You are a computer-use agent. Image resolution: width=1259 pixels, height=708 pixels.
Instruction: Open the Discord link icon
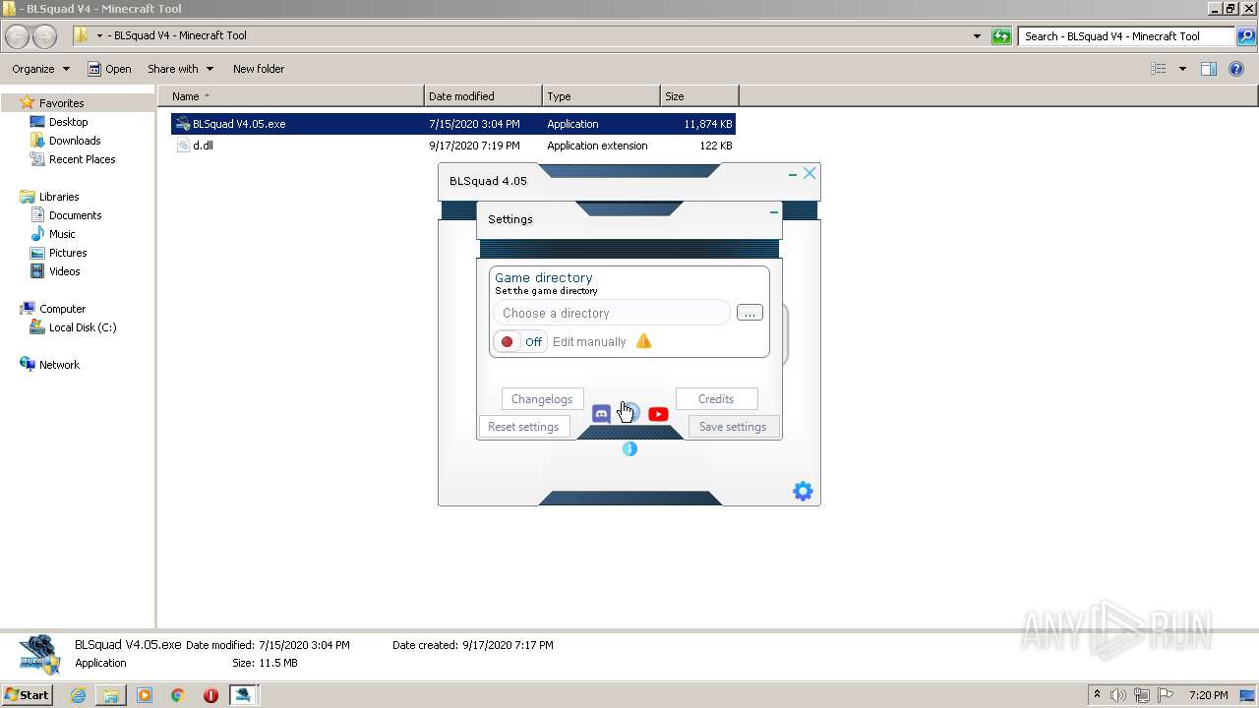tap(601, 414)
